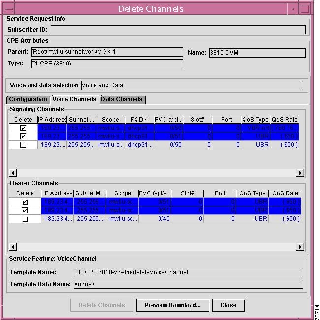The width and height of the screenshot is (320, 320).
Task: Click the Delete Channels button
Action: point(101,305)
